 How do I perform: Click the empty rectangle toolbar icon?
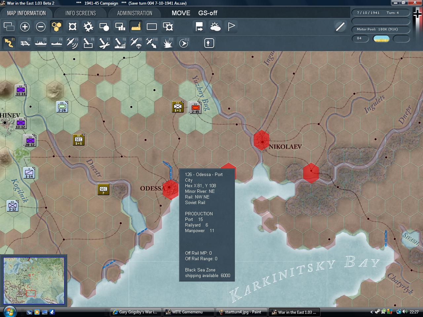tap(152, 26)
